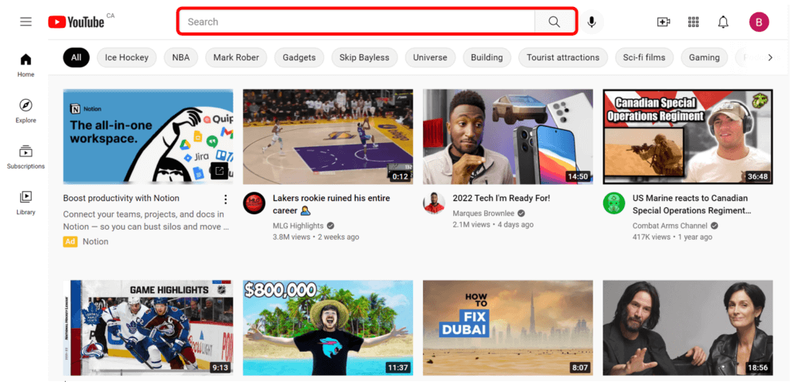Play the Lakers rookie basketball video thumbnail
The height and width of the screenshot is (382, 792).
pos(328,136)
